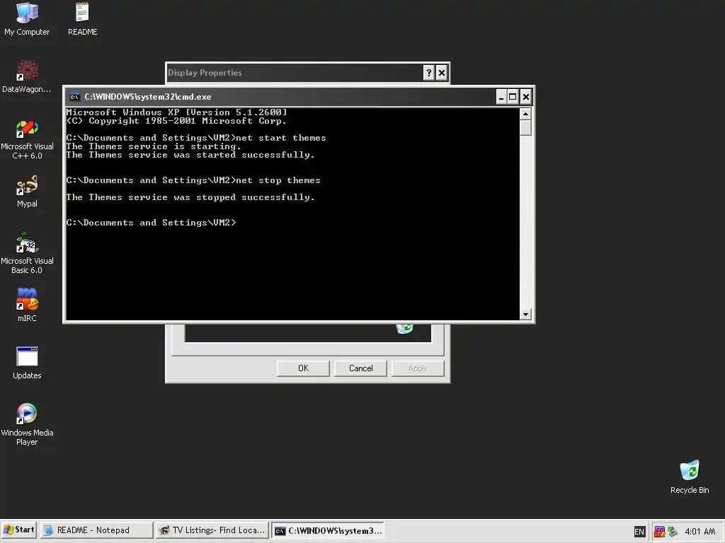
Task: Click the Microsoft Windows XP version line
Action: pos(176,112)
